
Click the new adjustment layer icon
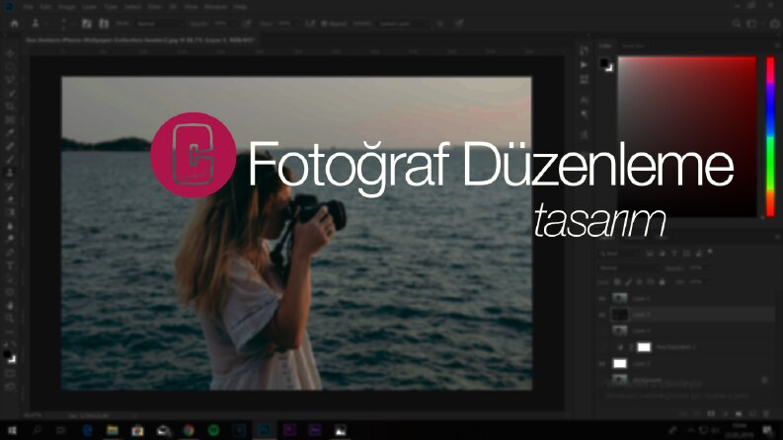tap(725, 414)
